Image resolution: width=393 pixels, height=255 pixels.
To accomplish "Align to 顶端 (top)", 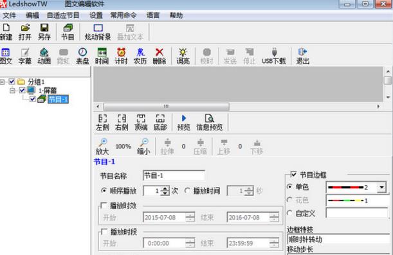I will tap(141, 123).
